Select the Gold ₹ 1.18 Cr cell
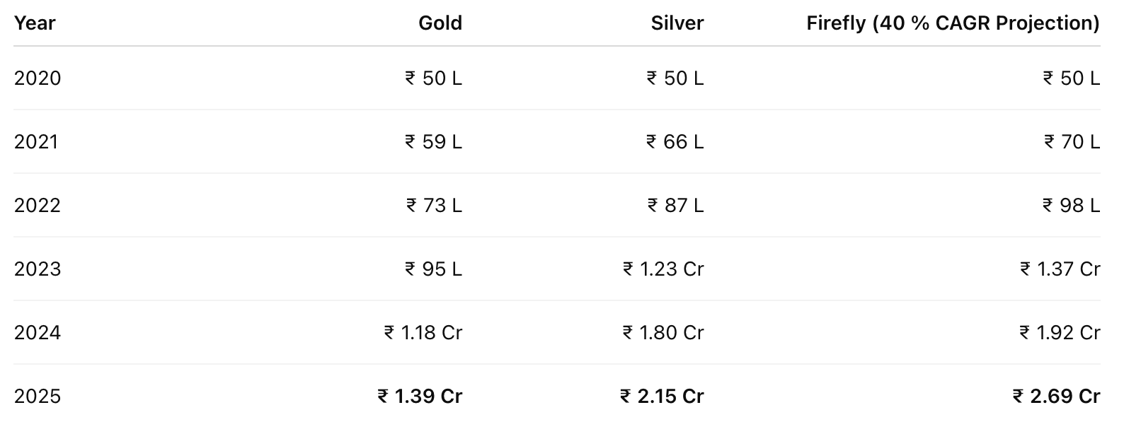The height and width of the screenshot is (434, 1141). [x=423, y=332]
